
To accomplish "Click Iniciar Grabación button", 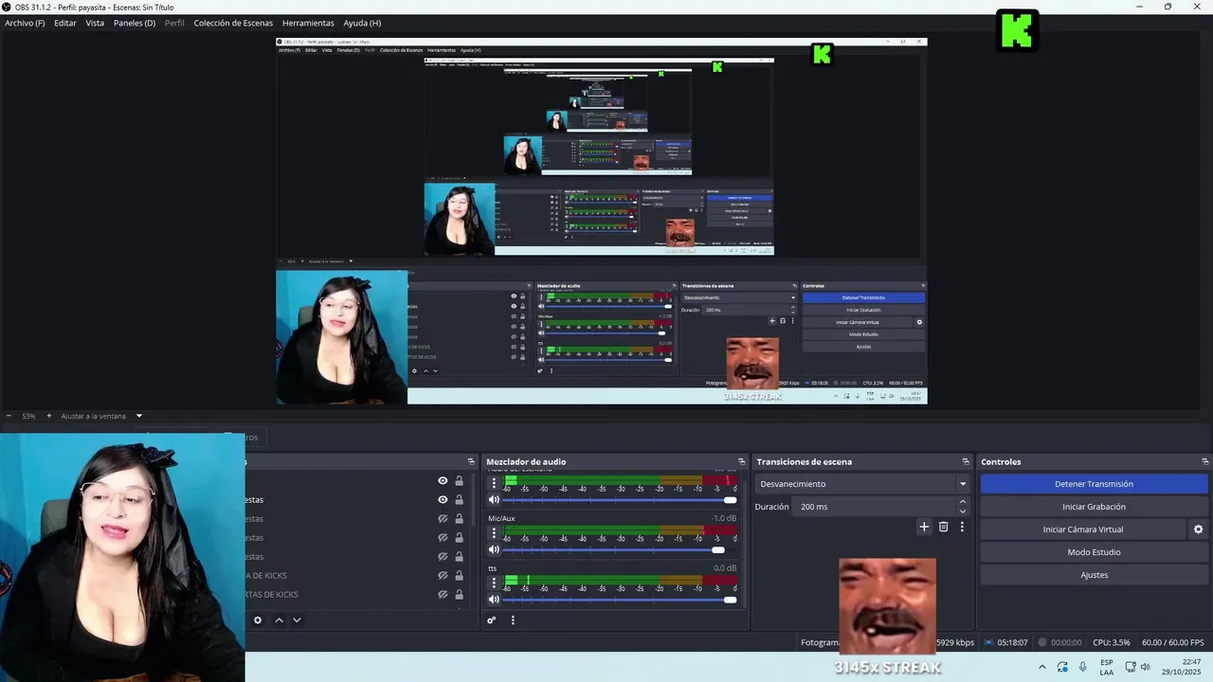I will point(1094,507).
